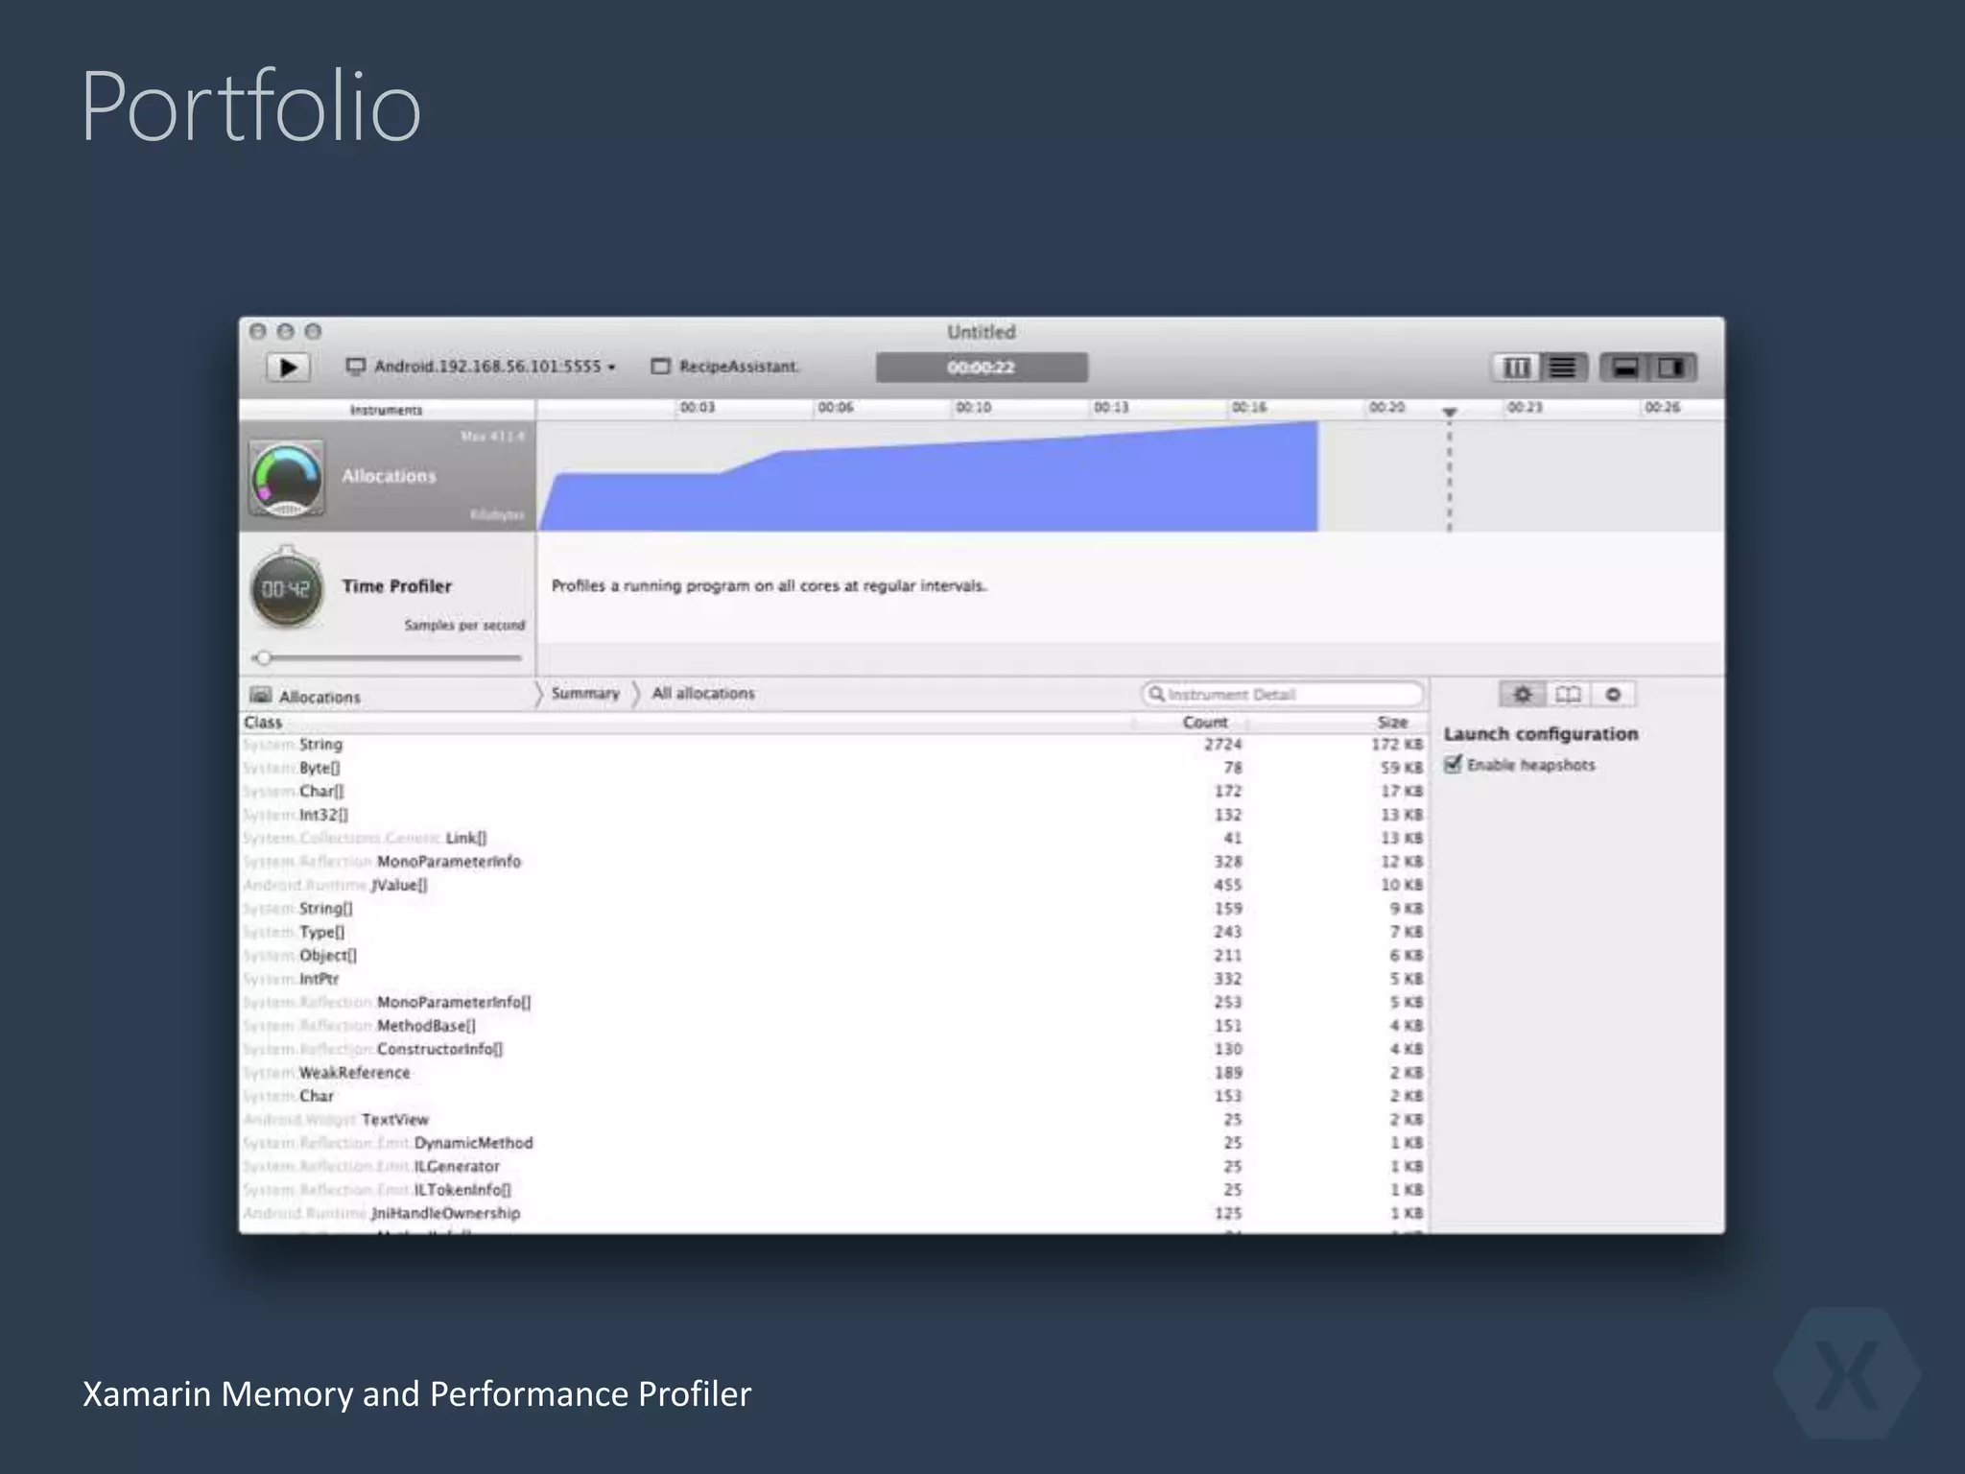Select the System.IntPtr row

tap(833, 979)
